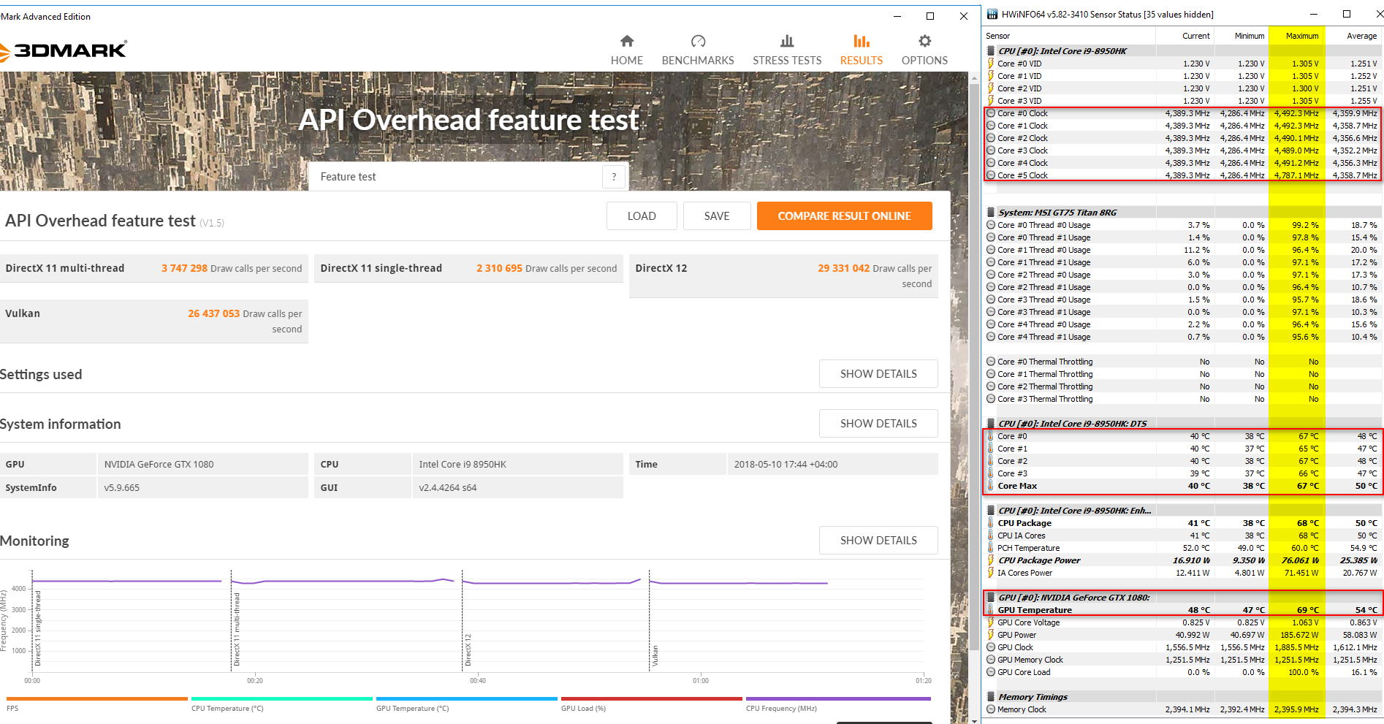Viewport: 1384px width, 724px height.
Task: Click icon of GPU Memory Clock row
Action: point(991,660)
